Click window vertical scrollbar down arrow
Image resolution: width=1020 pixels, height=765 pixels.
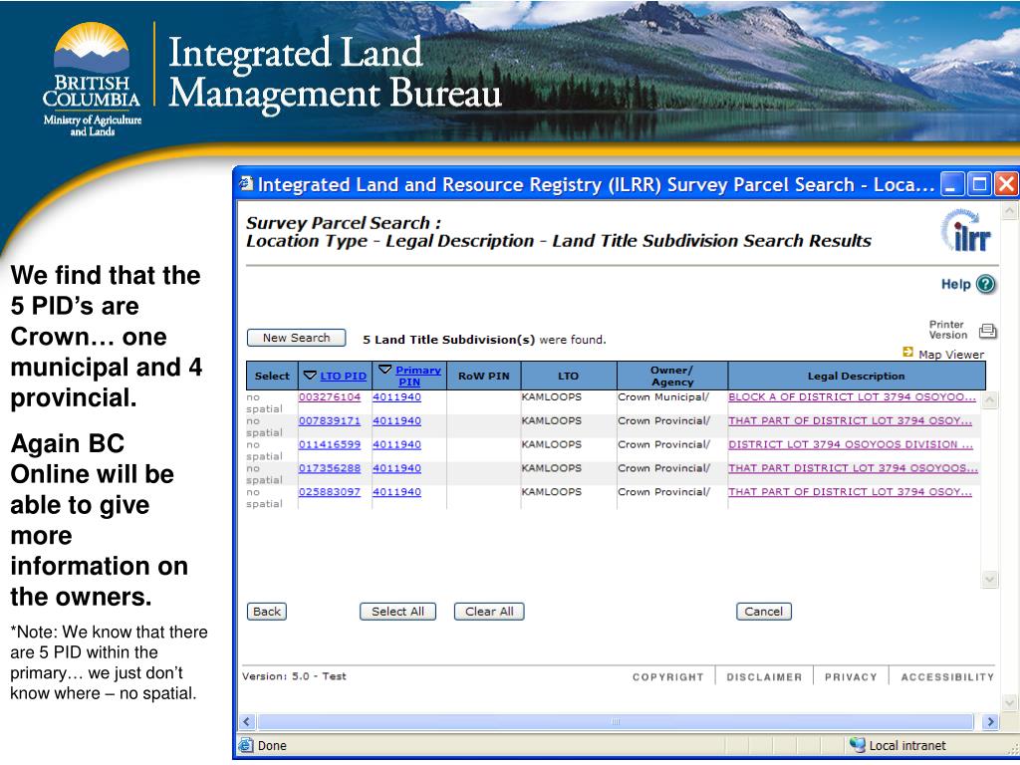[1009, 702]
